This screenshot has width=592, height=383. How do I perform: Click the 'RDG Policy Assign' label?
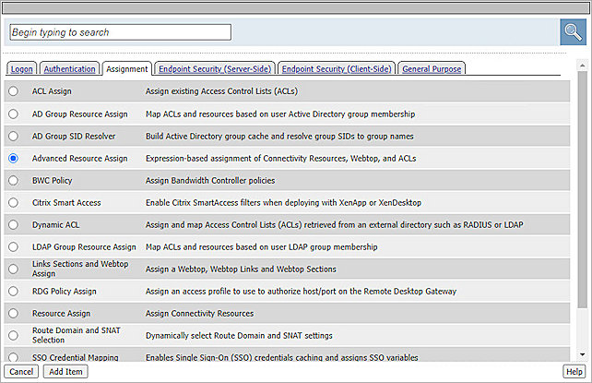pyautogui.click(x=65, y=292)
